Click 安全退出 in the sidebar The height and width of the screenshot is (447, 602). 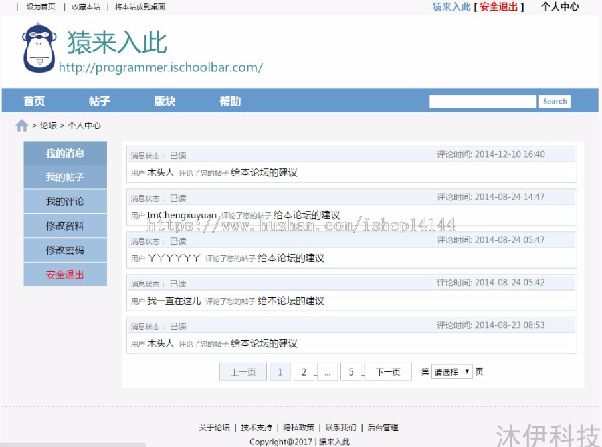(x=65, y=275)
